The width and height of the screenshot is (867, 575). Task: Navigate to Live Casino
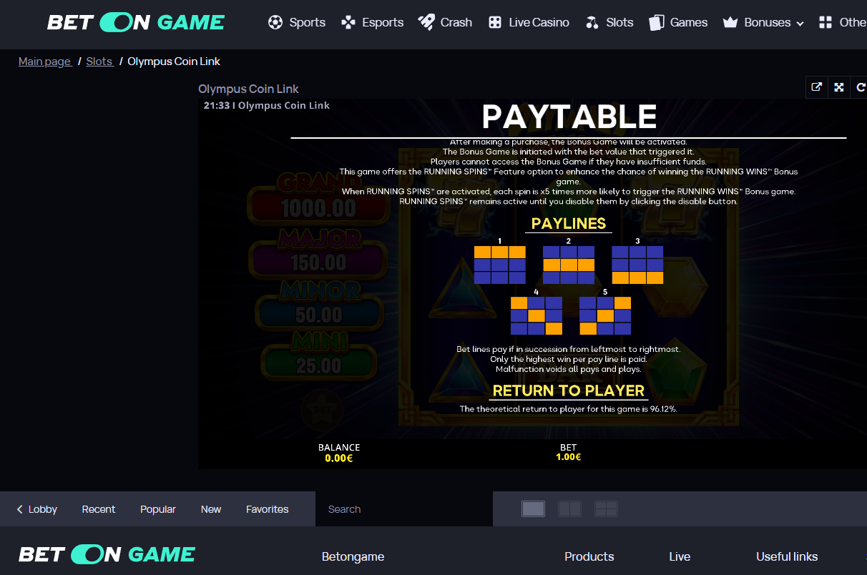click(529, 22)
